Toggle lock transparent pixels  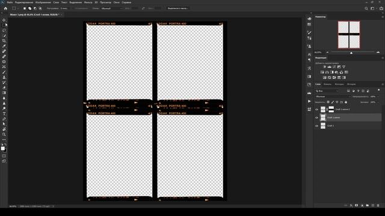click(x=328, y=102)
